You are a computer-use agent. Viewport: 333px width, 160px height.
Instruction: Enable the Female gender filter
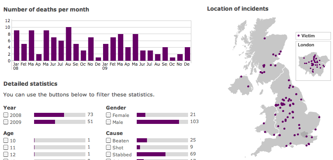point(108,115)
